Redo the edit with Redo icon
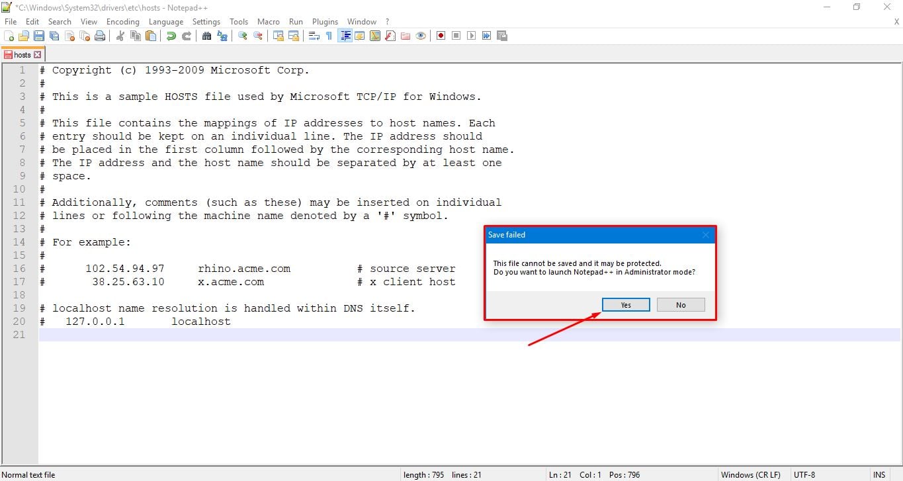Screen dimensions: 903x481 [x=187, y=36]
